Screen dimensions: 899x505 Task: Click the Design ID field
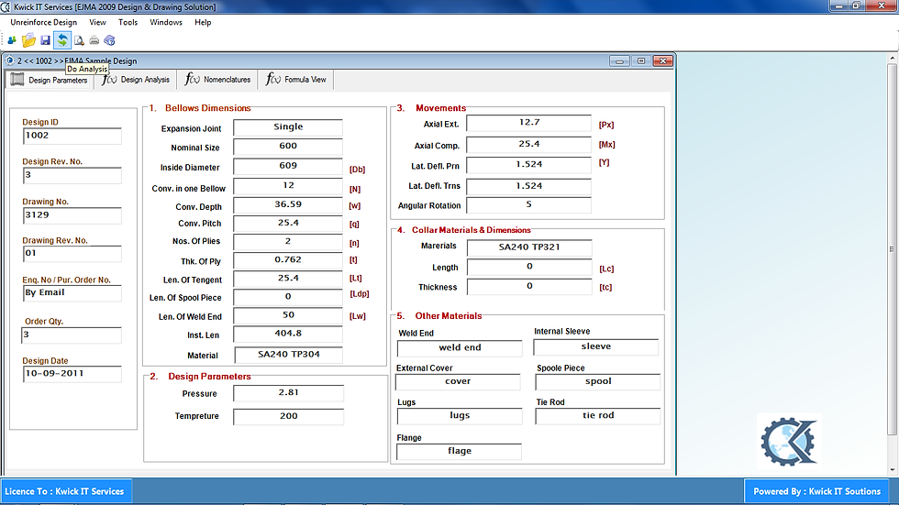click(72, 136)
